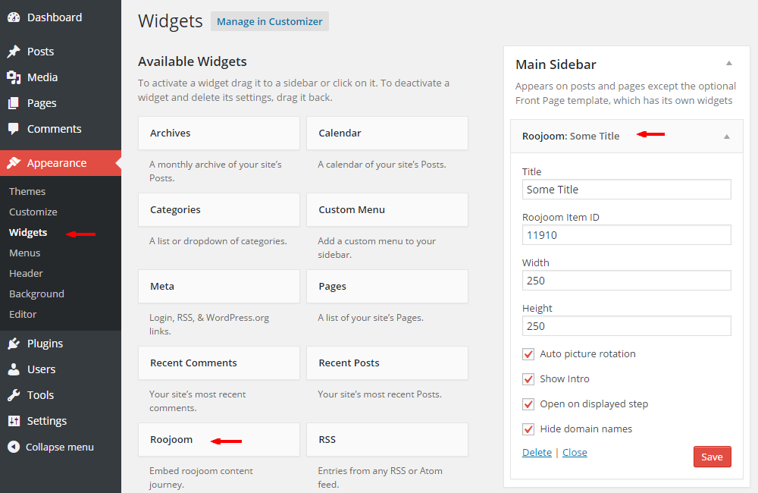Viewport: 758px width, 493px height.
Task: Open the Menus submenu item
Action: [x=25, y=253]
